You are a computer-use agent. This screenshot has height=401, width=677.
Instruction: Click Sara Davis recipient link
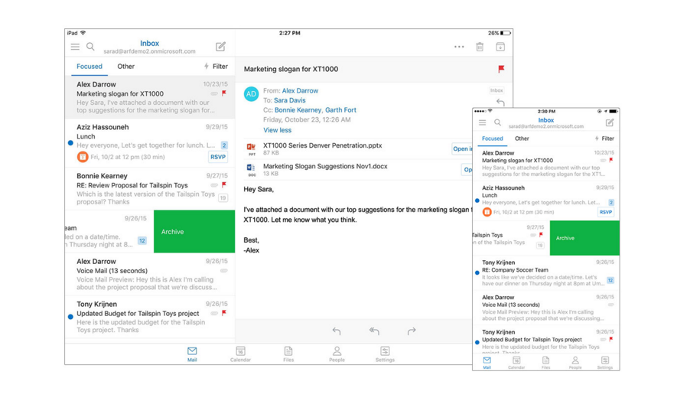(x=290, y=100)
